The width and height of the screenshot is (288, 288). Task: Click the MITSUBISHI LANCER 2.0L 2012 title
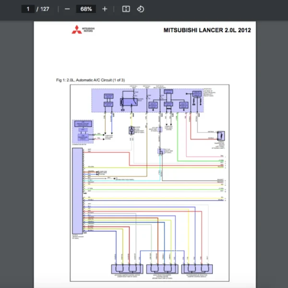[x=207, y=30]
